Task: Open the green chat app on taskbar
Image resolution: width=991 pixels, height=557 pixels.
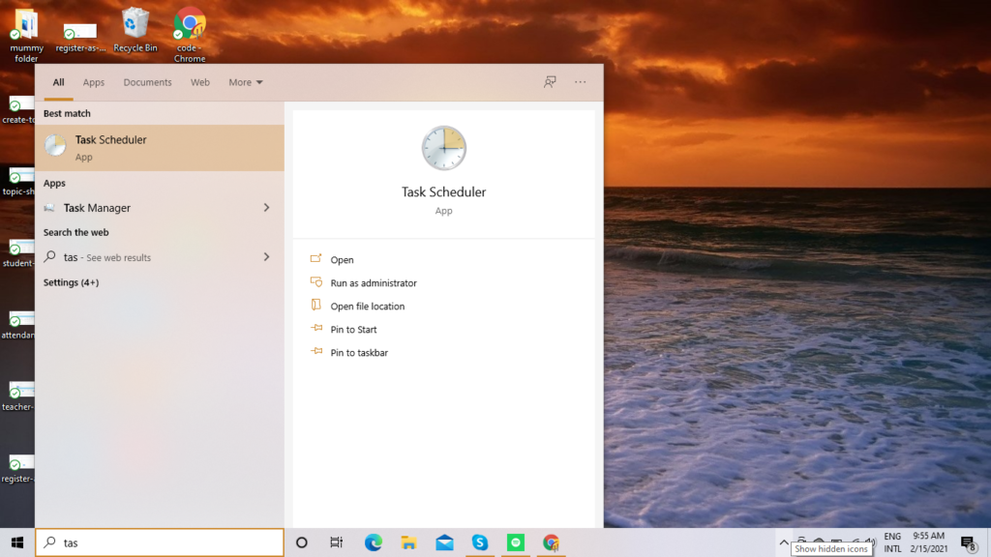Action: pos(516,542)
